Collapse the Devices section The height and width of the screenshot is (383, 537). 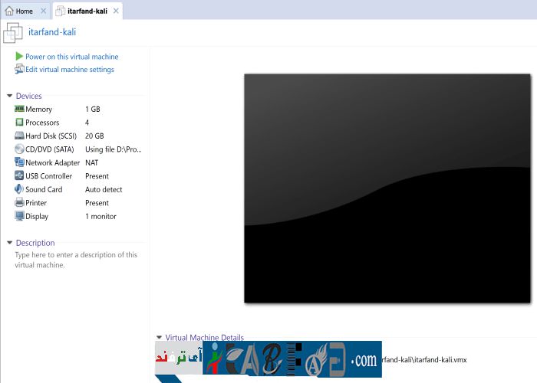click(x=9, y=96)
